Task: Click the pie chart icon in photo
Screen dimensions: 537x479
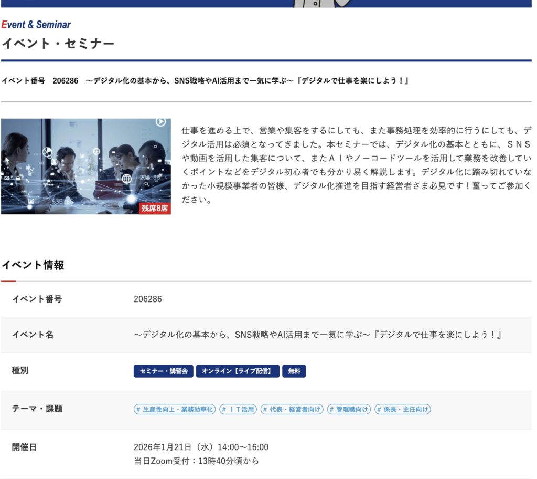Action: pos(47,152)
